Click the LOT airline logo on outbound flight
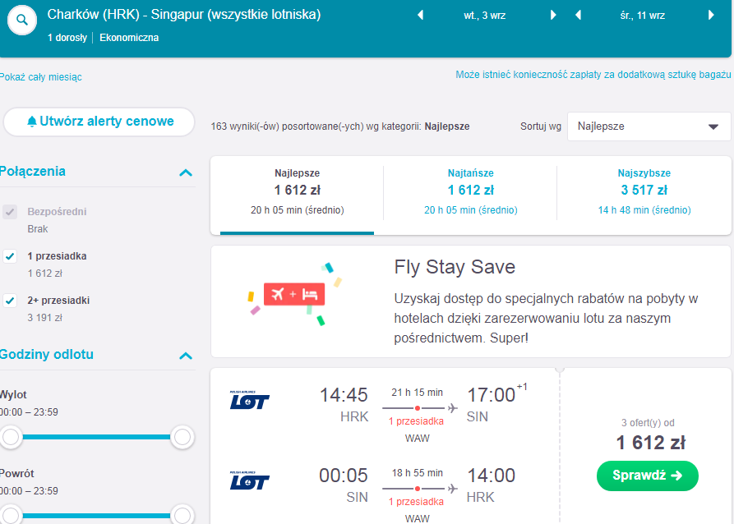Image resolution: width=734 pixels, height=524 pixels. coord(250,401)
